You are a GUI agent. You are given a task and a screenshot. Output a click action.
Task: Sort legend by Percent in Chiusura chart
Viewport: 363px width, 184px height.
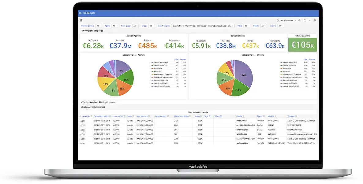(312, 59)
